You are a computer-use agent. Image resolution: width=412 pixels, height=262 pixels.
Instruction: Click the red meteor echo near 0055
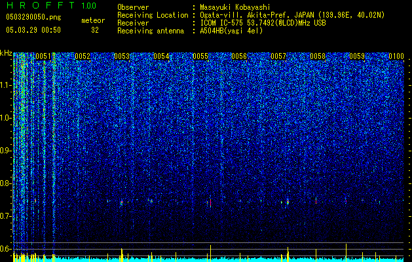click(210, 203)
